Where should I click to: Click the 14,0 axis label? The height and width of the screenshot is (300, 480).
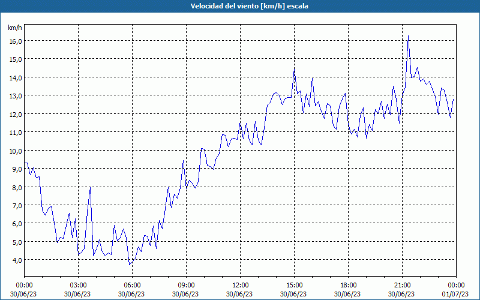tap(14, 78)
